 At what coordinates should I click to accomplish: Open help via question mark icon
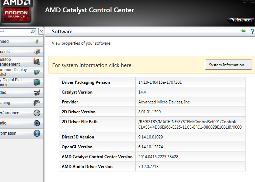click(252, 31)
